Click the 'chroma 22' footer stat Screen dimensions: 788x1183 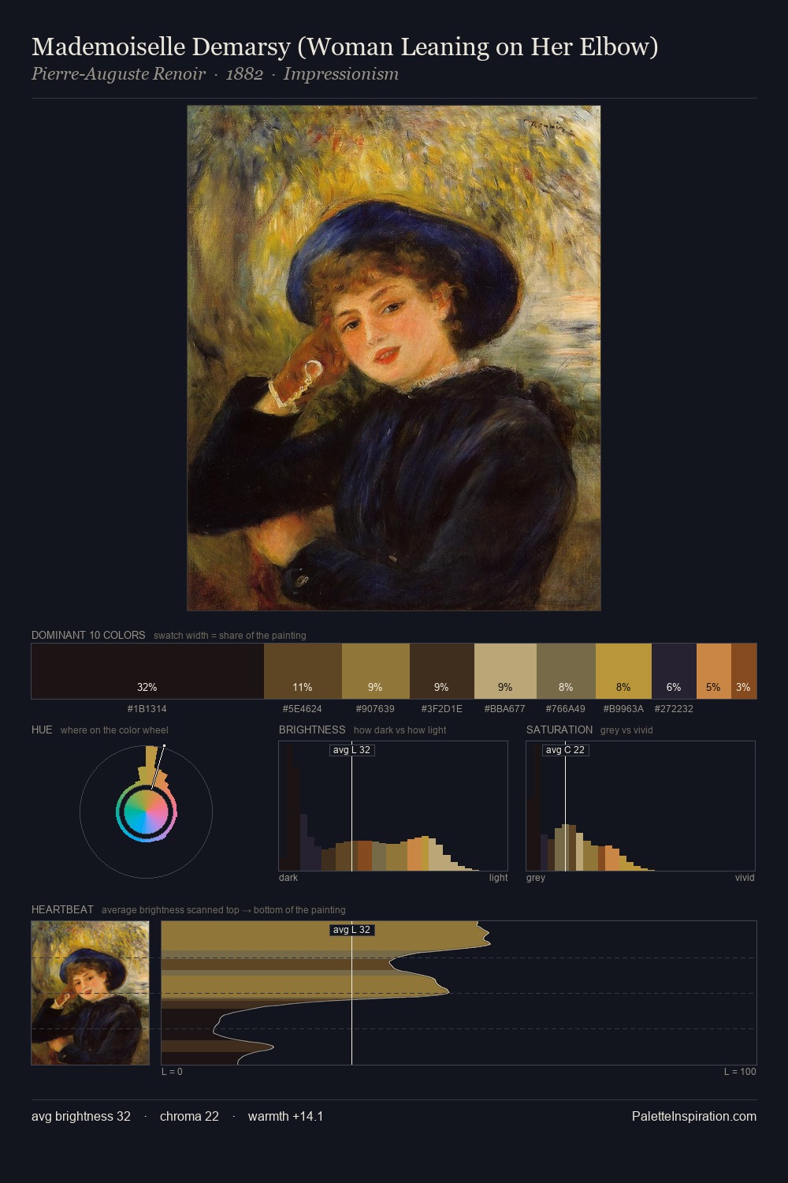point(189,1116)
